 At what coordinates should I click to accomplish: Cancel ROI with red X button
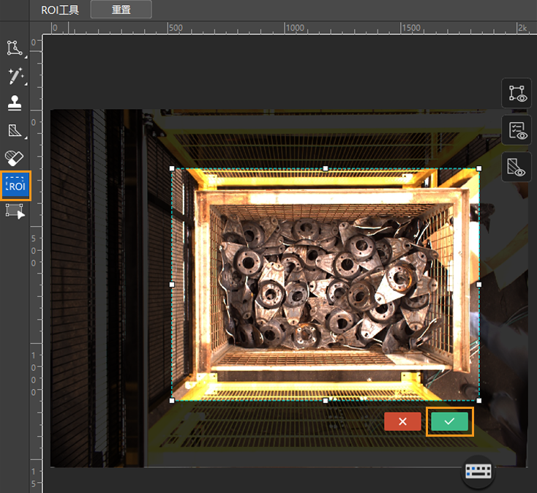[402, 421]
